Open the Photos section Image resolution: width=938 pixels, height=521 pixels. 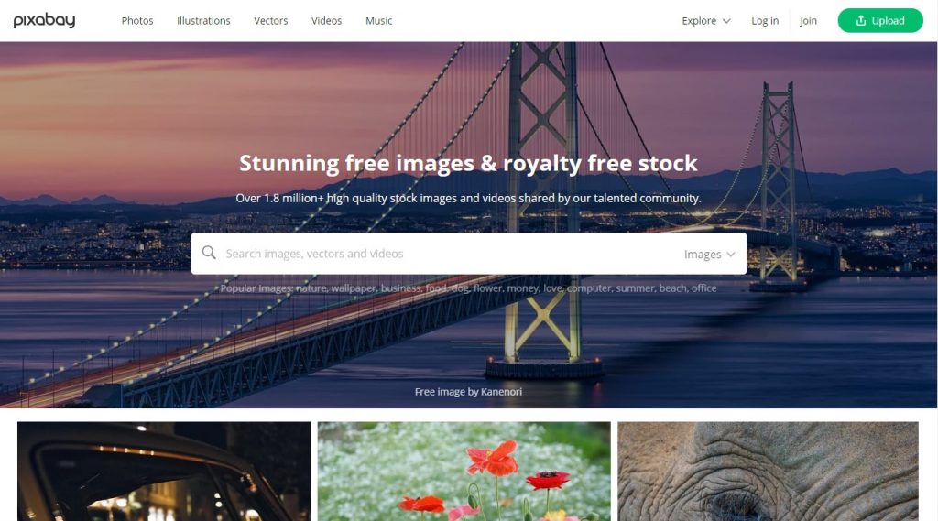pos(137,20)
